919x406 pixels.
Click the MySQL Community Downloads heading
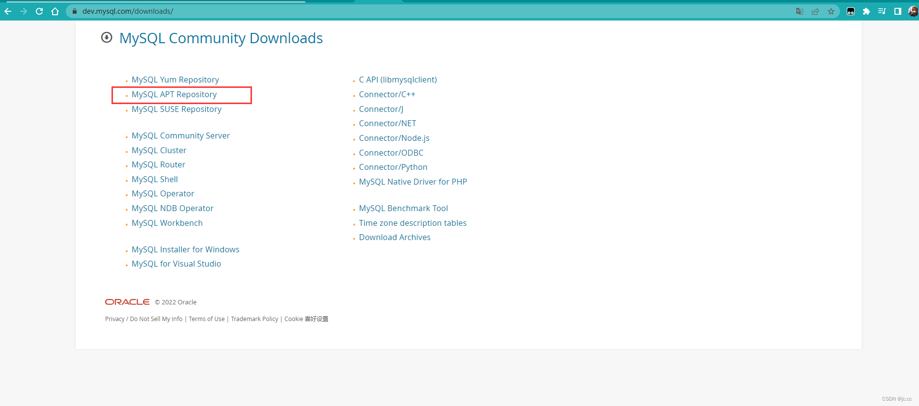(221, 38)
